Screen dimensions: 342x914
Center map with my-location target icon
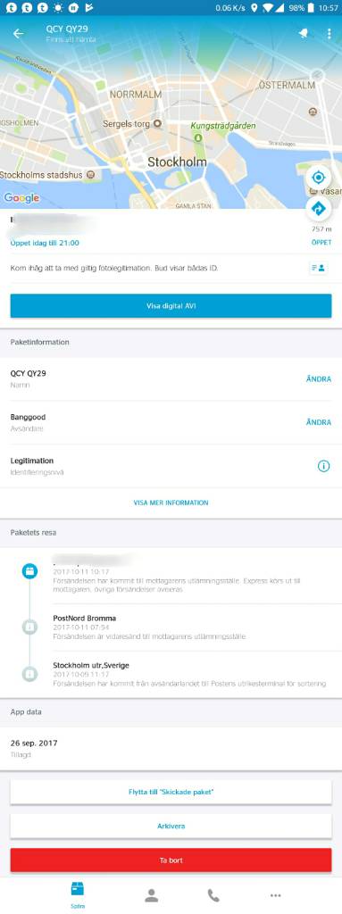[x=318, y=178]
